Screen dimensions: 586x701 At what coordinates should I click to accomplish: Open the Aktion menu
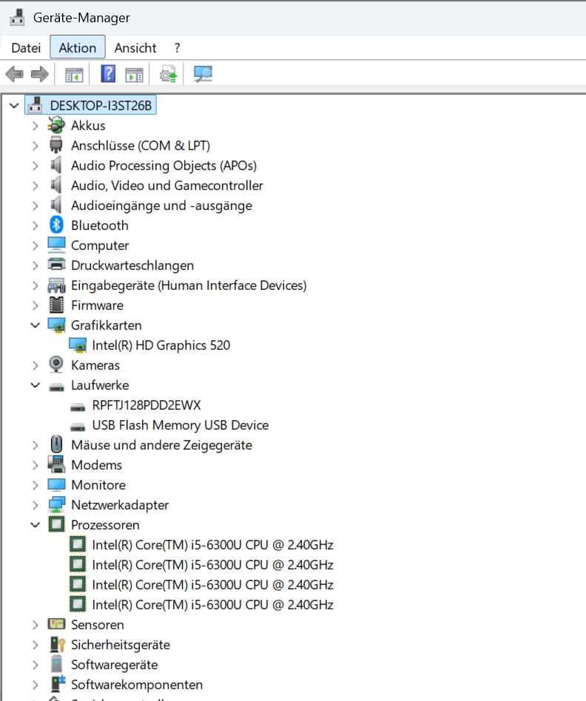[78, 47]
